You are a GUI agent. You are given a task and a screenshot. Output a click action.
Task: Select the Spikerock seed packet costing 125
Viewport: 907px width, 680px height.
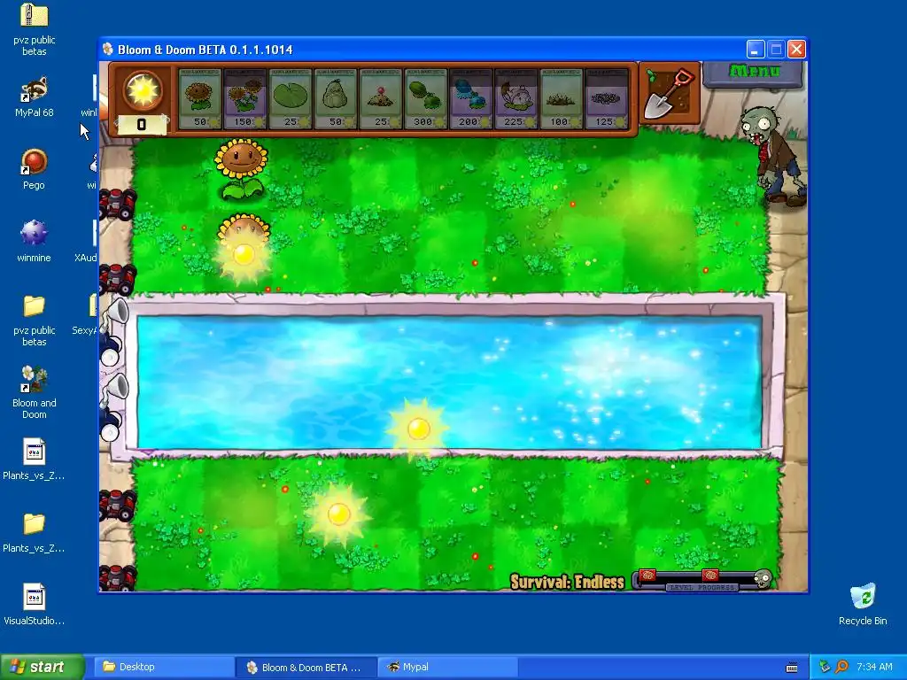606,99
